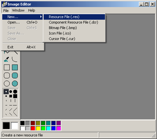
Task: Choose the medium square brush shape
Action: coord(11,96)
